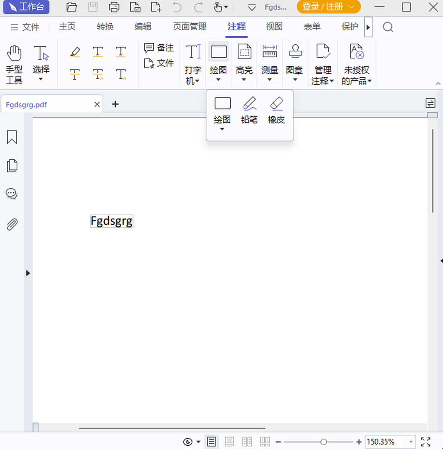Open the comments panel from sidebar
Screen dimensions: 443x449
coord(12,193)
